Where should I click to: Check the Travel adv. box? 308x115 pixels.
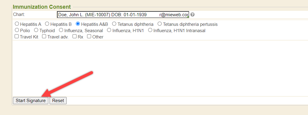(x=44, y=36)
